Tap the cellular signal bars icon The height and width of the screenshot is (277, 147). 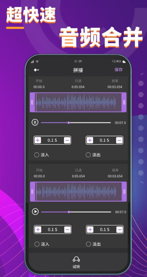[32, 61]
